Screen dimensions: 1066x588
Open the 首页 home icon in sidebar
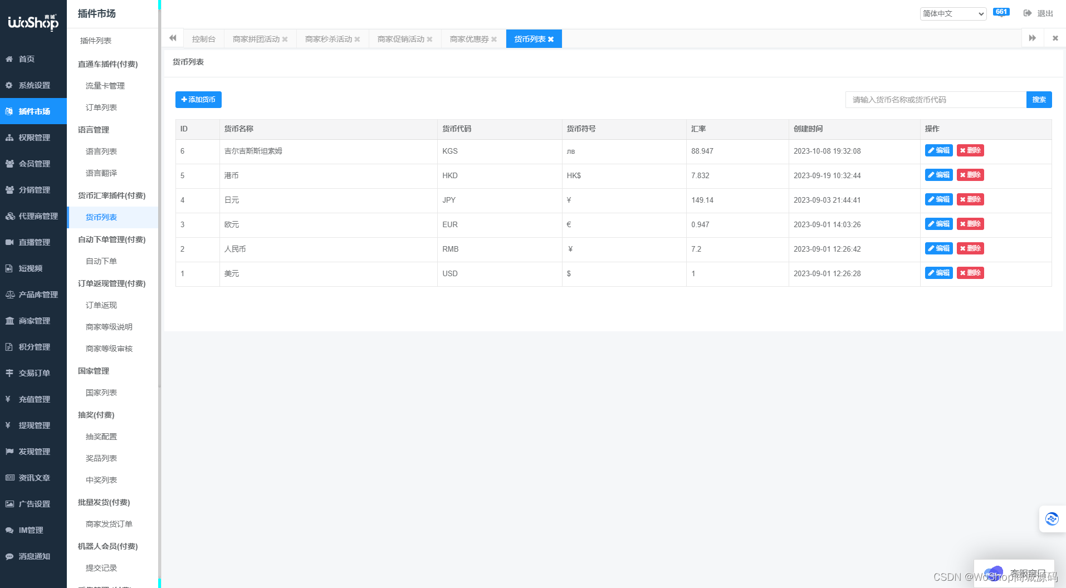point(9,59)
